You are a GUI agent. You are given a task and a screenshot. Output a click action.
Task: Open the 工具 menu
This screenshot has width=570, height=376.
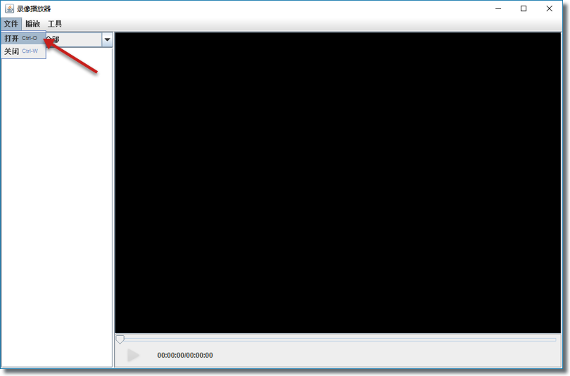[55, 24]
